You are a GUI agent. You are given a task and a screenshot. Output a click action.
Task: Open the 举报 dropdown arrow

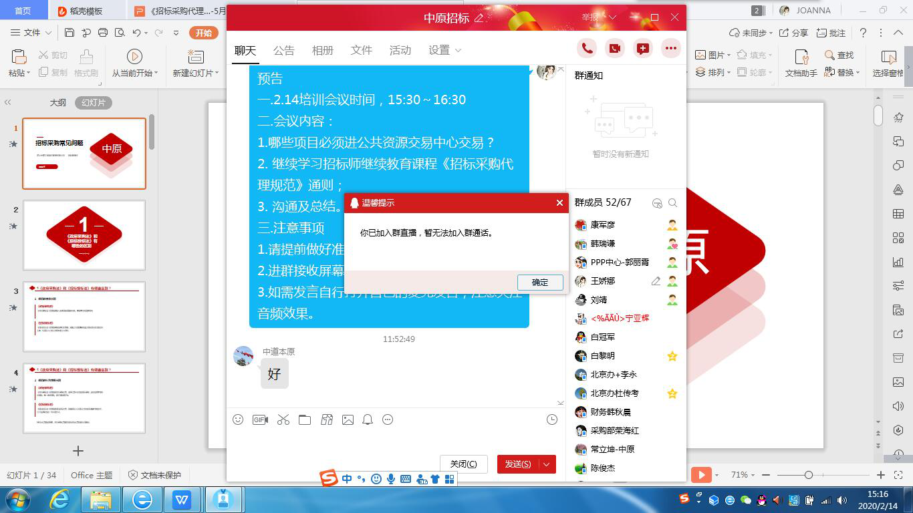point(612,17)
